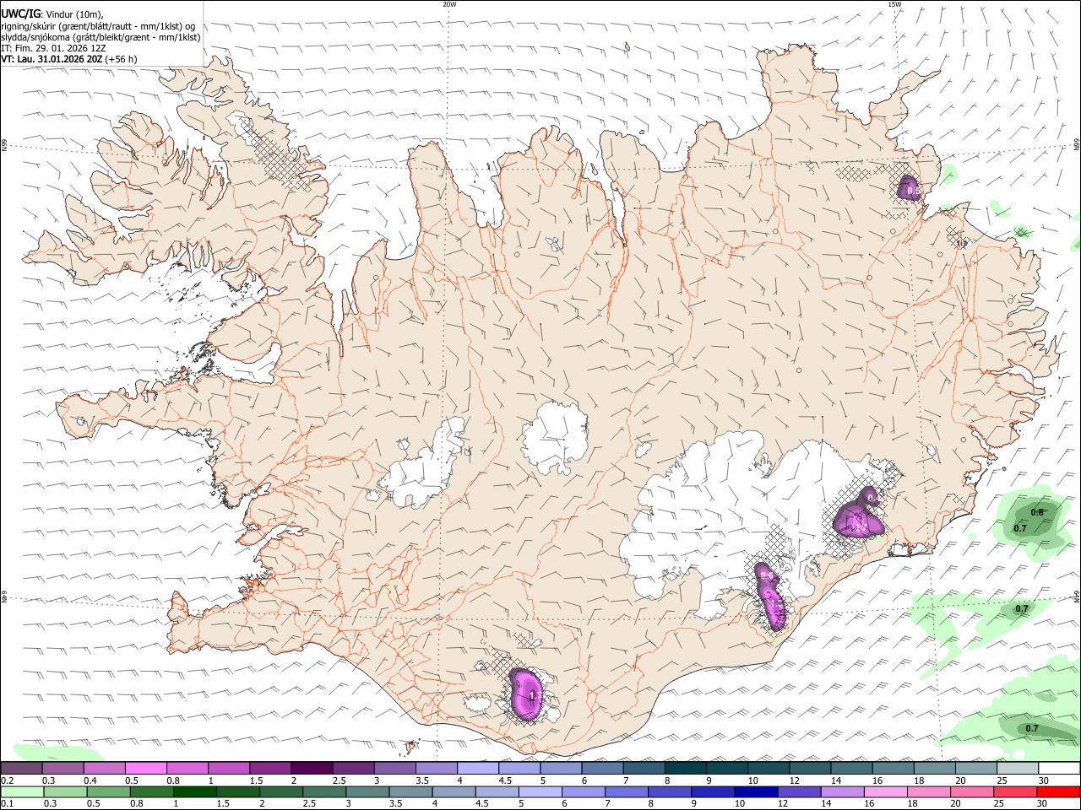Screen dimensions: 1081x810
Task: Click the '0.1' label under the bottom legend row
Action: coord(7,804)
